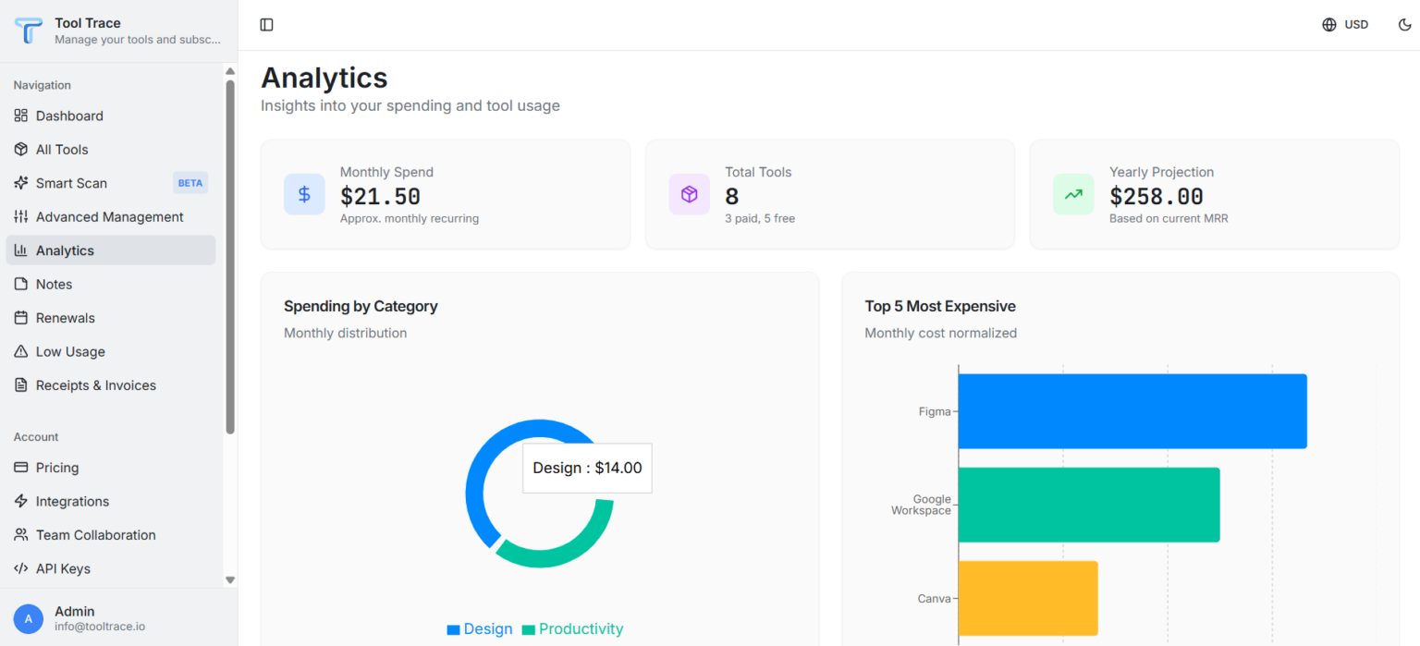Open the Pricing link
This screenshot has width=1420, height=646.
(x=56, y=468)
